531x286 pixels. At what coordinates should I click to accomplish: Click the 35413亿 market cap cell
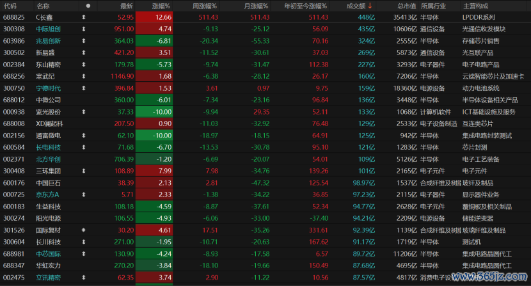pyautogui.click(x=405, y=17)
